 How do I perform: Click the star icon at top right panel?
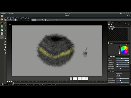point(128,24)
